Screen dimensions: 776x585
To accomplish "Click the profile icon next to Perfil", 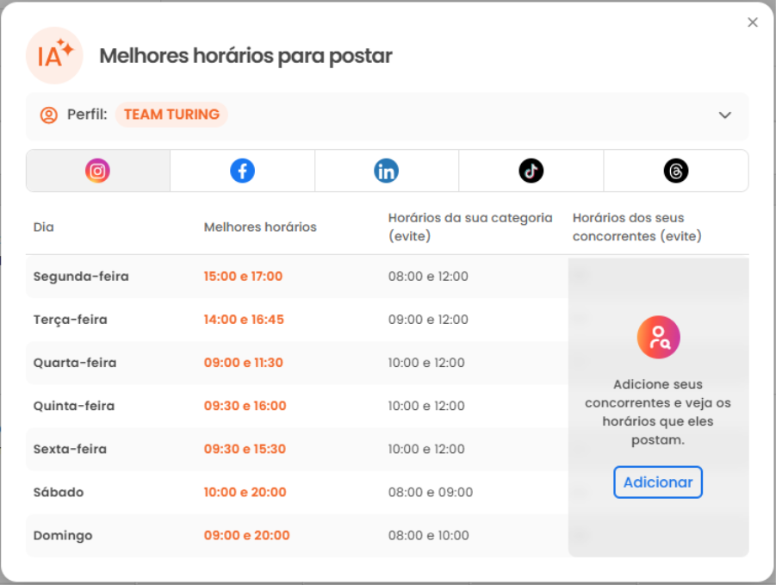I will (49, 114).
